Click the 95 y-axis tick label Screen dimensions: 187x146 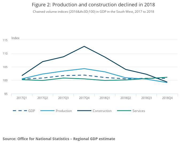(x=6, y=94)
